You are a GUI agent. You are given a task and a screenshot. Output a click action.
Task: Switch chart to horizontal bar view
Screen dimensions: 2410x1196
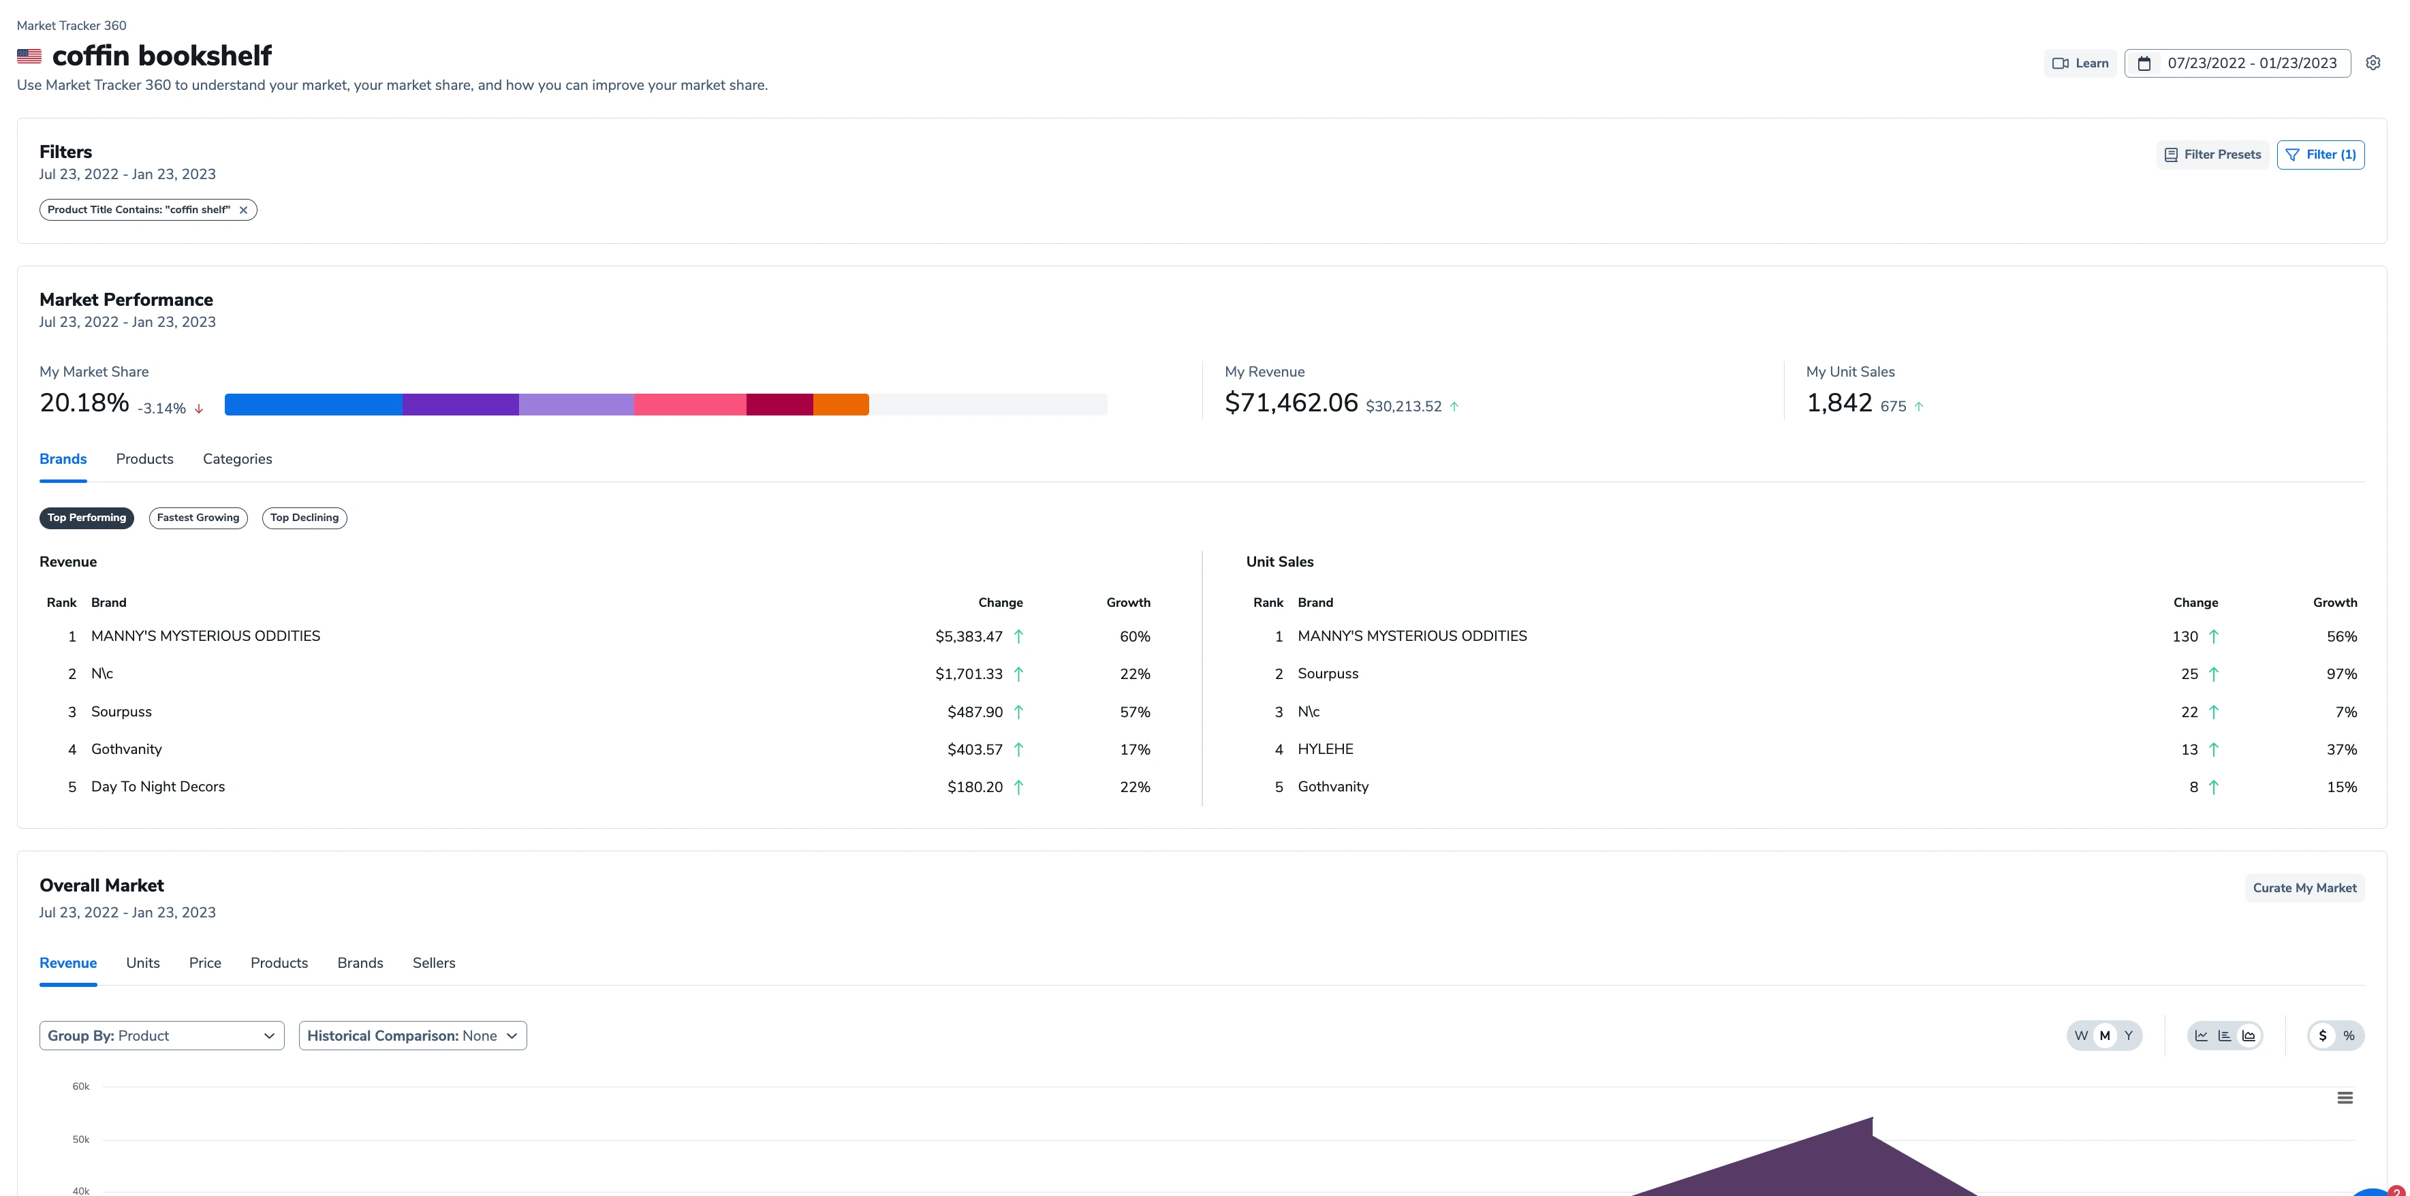2225,1035
